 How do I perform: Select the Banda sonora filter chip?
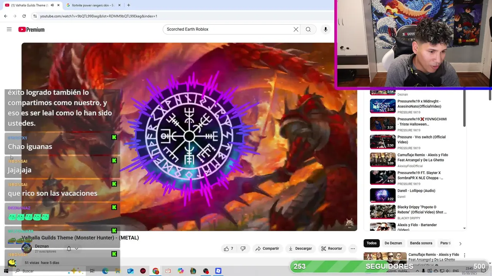421,243
